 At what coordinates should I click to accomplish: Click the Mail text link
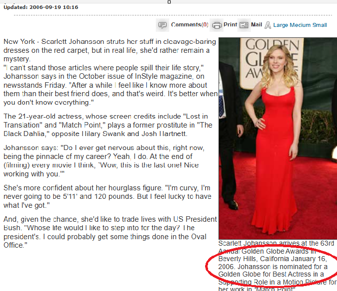pyautogui.click(x=256, y=25)
